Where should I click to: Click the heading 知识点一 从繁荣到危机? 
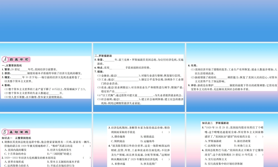[x=16, y=138]
